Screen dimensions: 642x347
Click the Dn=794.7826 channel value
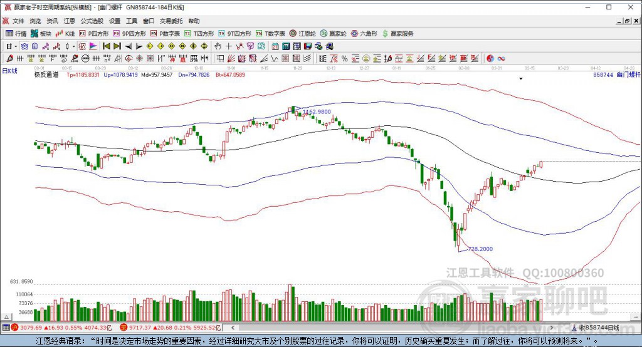pyautogui.click(x=194, y=75)
